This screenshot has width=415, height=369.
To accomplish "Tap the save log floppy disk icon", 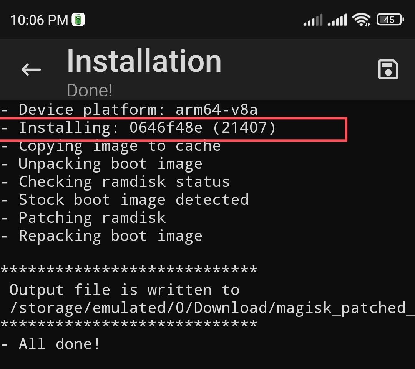I will tap(388, 69).
